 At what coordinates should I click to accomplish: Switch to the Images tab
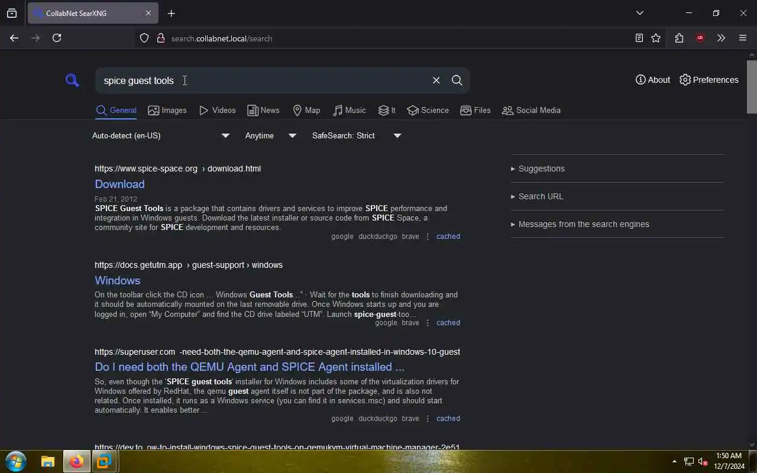tap(167, 110)
